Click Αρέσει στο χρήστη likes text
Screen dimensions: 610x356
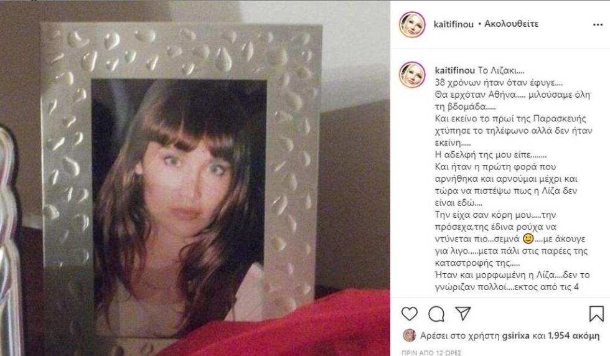click(x=460, y=335)
